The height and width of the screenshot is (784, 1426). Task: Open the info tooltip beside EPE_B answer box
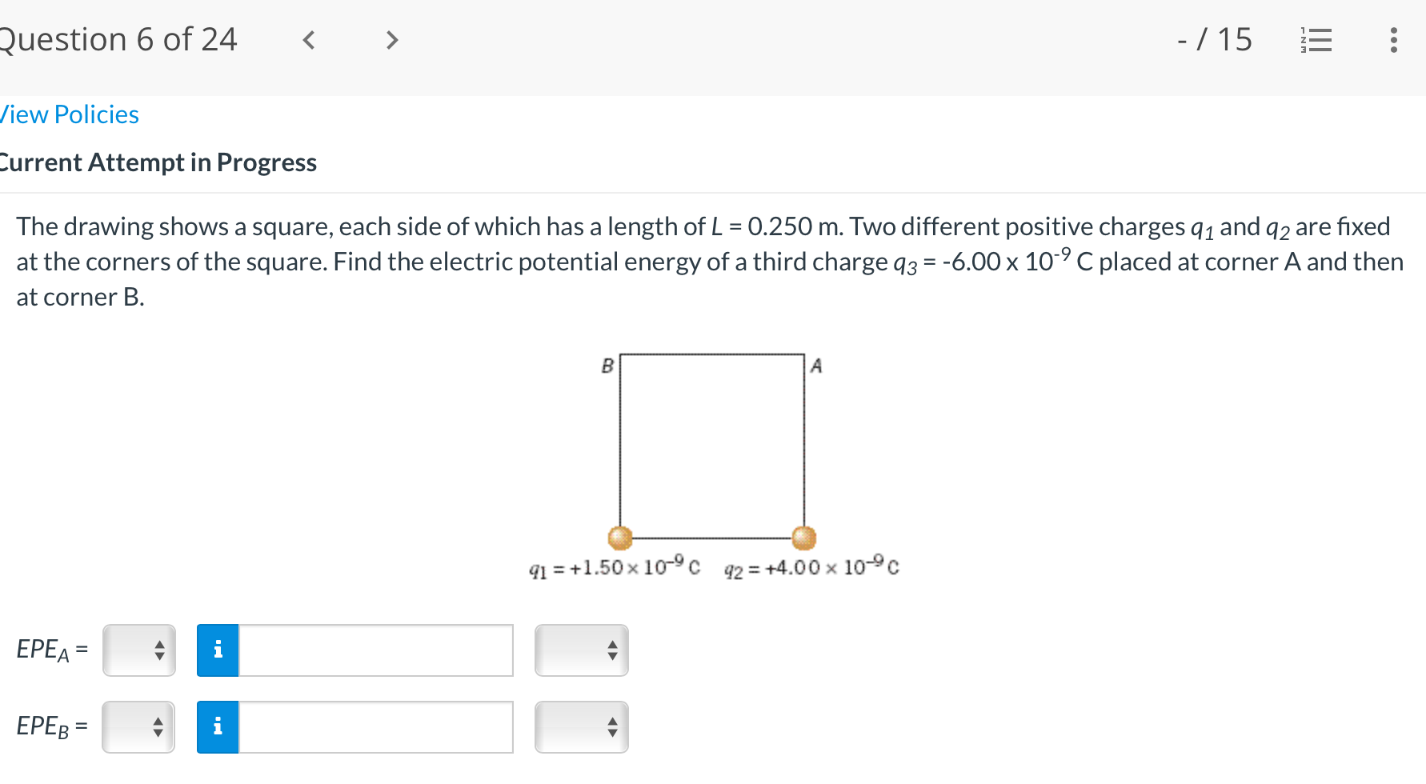217,727
